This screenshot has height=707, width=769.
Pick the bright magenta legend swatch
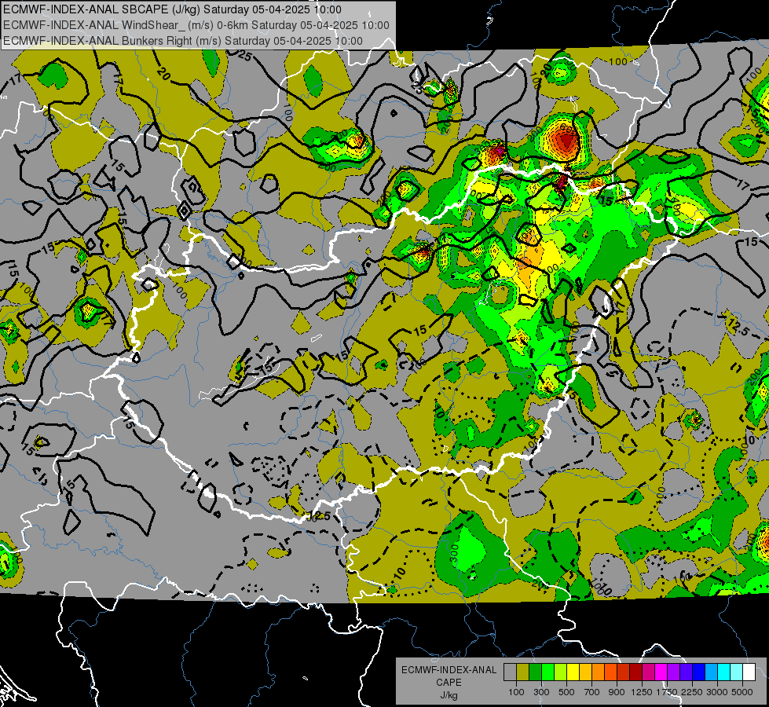click(661, 672)
